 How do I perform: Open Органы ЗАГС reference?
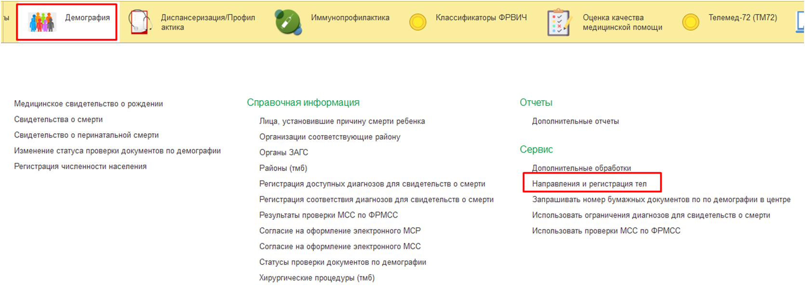click(x=283, y=153)
